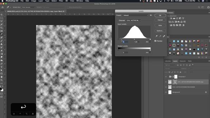Click the output levels white slider
Screen dimensions: 210x118
pos(150,50)
